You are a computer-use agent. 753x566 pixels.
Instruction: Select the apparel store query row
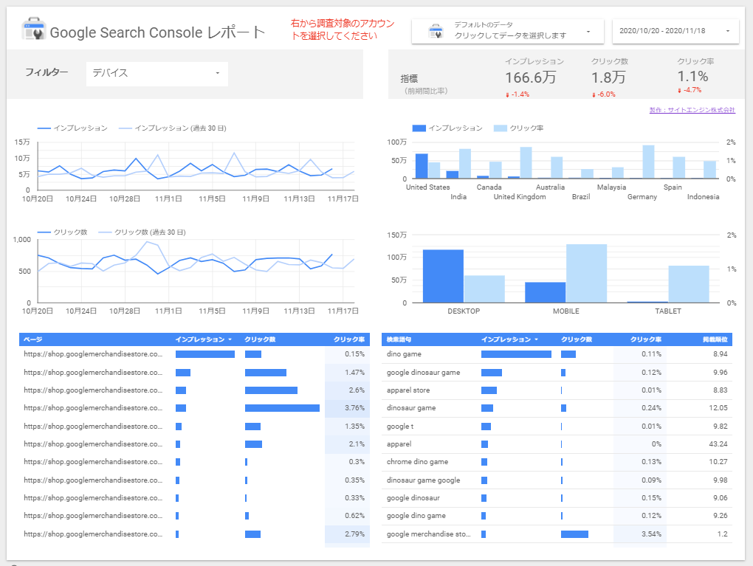click(557, 390)
